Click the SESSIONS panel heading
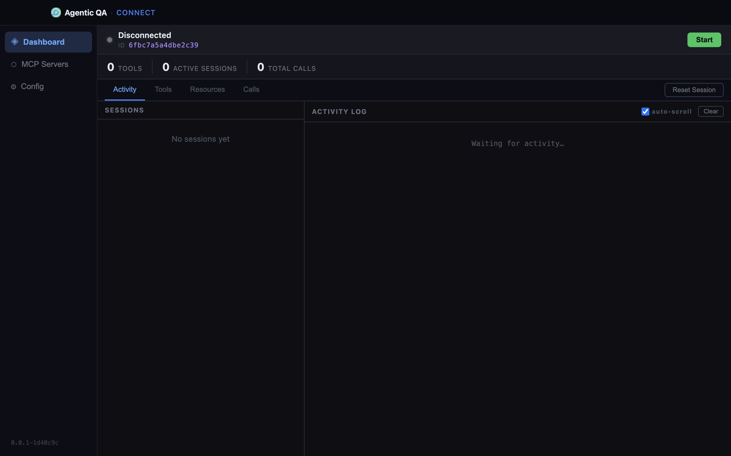 [124, 110]
